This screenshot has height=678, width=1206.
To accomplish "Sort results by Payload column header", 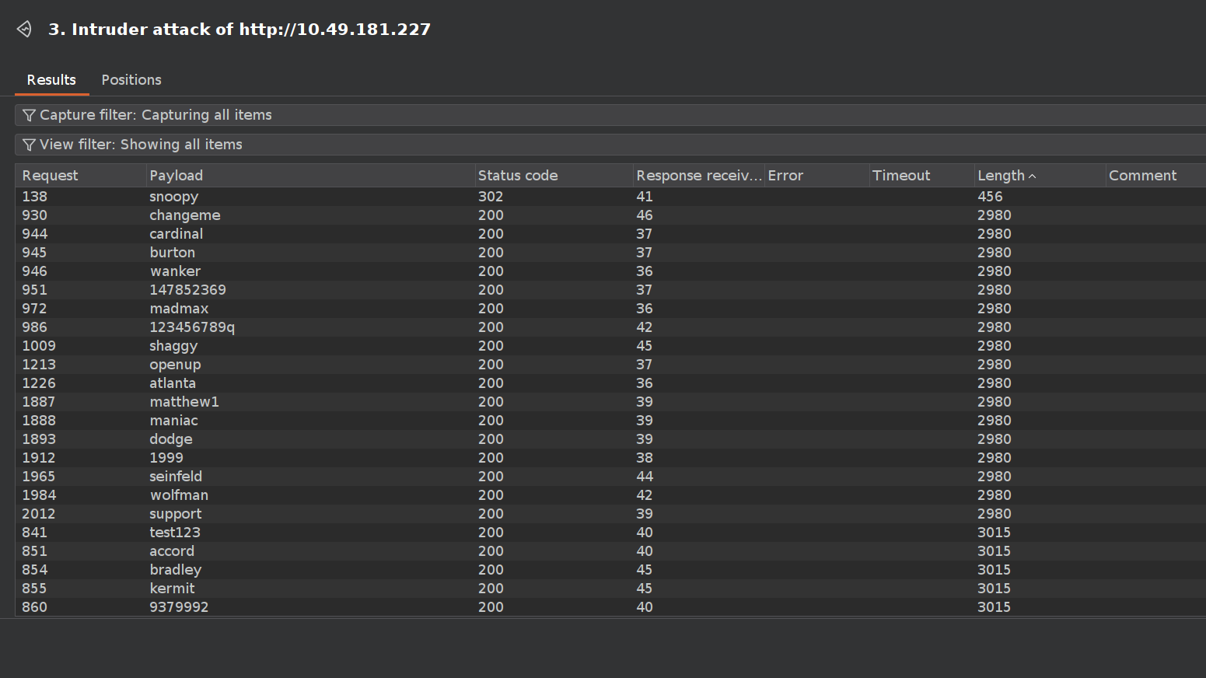I will click(x=310, y=176).
